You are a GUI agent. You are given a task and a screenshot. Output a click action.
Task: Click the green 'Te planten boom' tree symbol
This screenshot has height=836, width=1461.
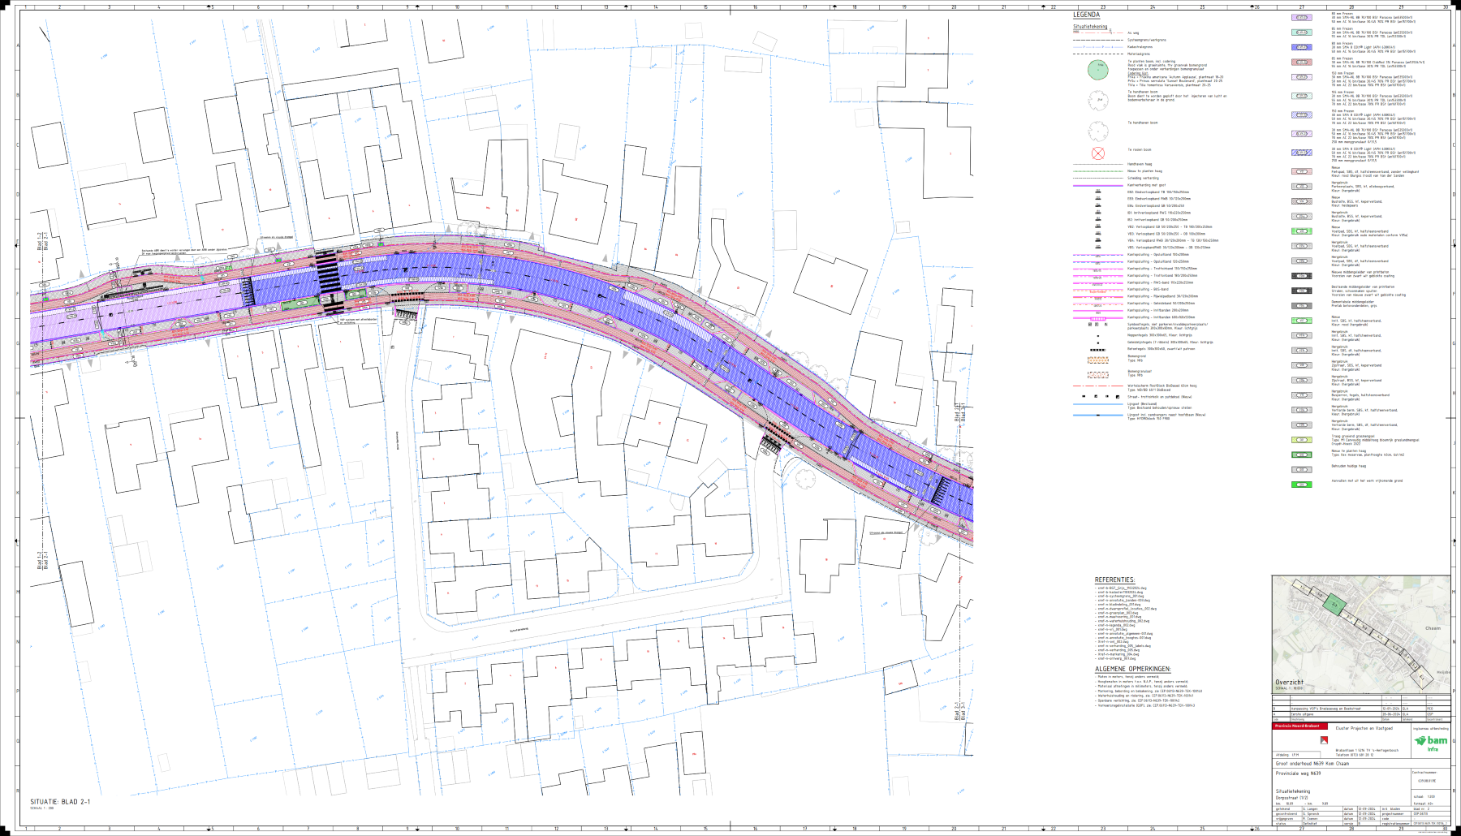coord(1097,70)
